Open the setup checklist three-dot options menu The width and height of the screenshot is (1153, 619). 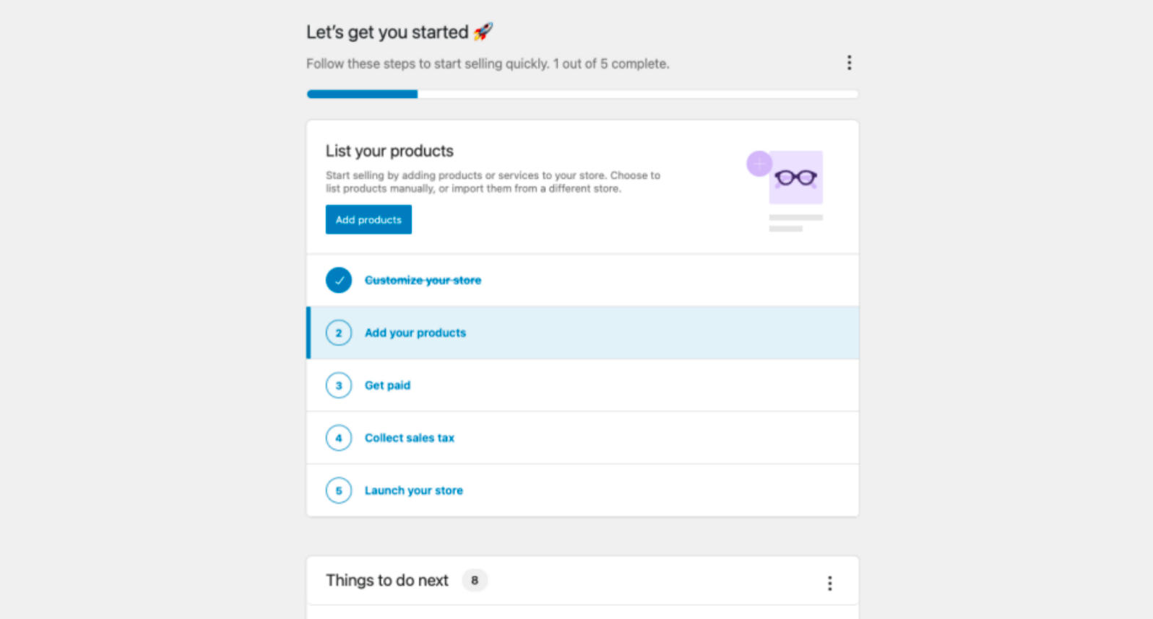pos(849,63)
